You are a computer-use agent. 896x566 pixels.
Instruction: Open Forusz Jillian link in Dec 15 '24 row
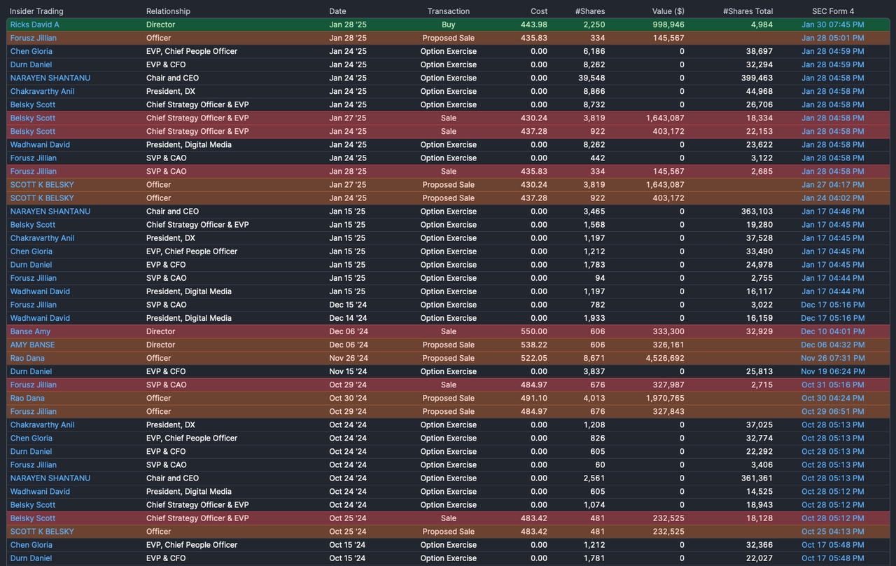point(33,305)
